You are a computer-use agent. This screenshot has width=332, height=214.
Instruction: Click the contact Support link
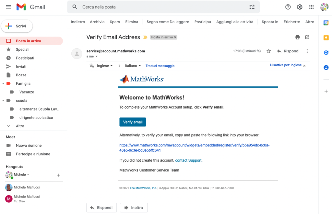[x=188, y=160]
